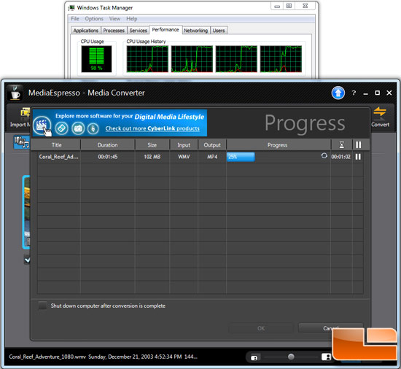401x369 pixels.
Task: Click the Title column header
Action: pyautogui.click(x=57, y=145)
